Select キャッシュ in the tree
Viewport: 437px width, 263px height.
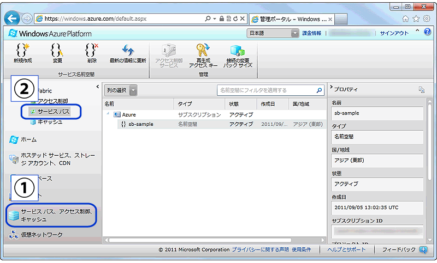coord(46,122)
